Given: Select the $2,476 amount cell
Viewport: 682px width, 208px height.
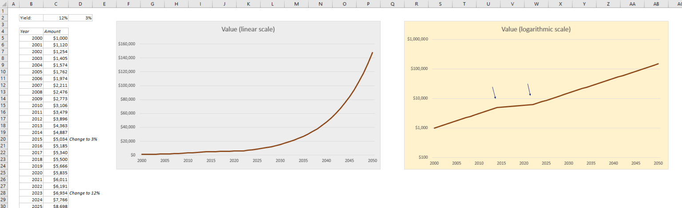Looking at the screenshot, I should pos(56,92).
